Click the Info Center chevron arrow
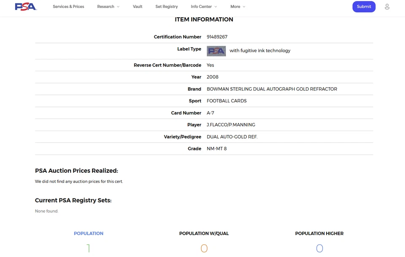Screen dimensions: 405x257 (216, 7)
